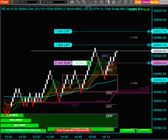Select the Chart tab
The width and height of the screenshot is (168, 140).
point(5,2)
